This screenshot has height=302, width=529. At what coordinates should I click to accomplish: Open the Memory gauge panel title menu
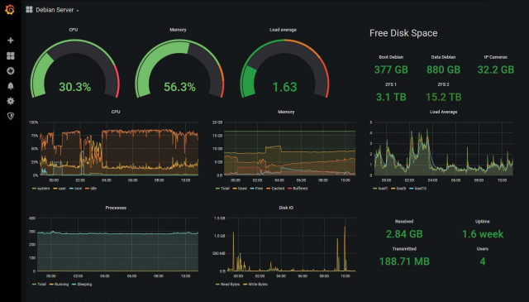pos(178,30)
